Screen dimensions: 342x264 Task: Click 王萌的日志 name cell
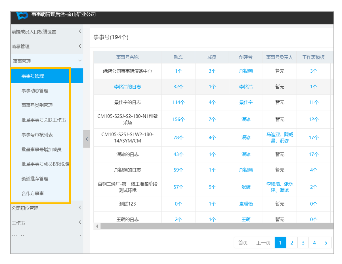[127, 219]
